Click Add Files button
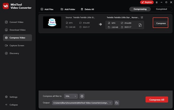 [47, 9]
